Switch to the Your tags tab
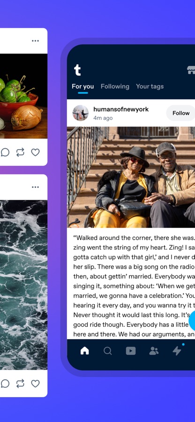 (x=150, y=86)
